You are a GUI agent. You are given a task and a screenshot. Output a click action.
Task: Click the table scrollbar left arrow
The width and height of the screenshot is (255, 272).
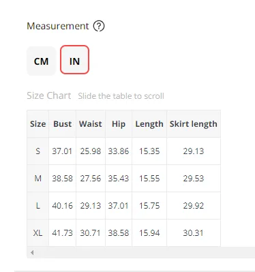tap(32, 252)
